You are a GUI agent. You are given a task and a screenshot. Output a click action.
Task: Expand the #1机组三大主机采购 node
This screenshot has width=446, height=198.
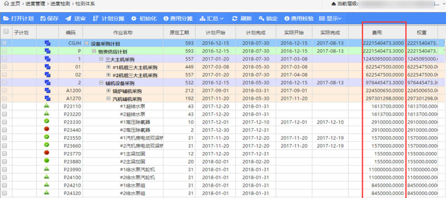[x=108, y=67]
